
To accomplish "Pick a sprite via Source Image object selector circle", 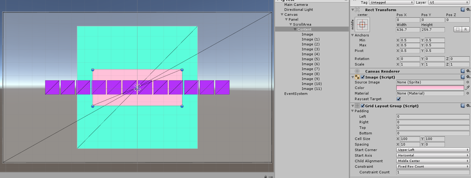I will point(468,82).
